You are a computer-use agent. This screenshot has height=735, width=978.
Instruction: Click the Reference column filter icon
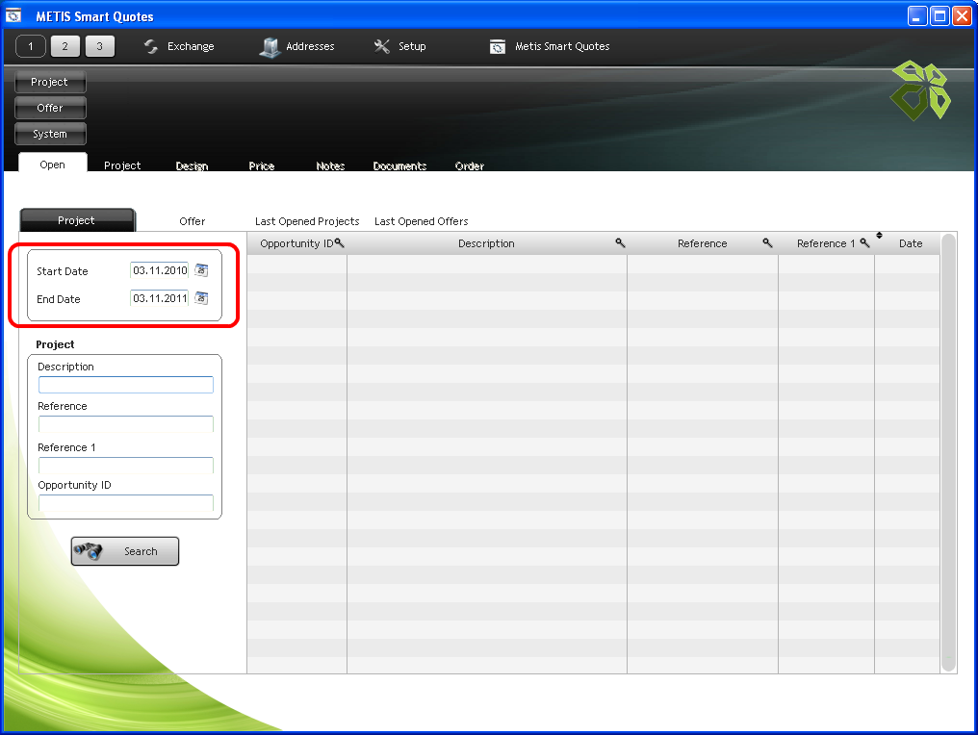(x=767, y=243)
